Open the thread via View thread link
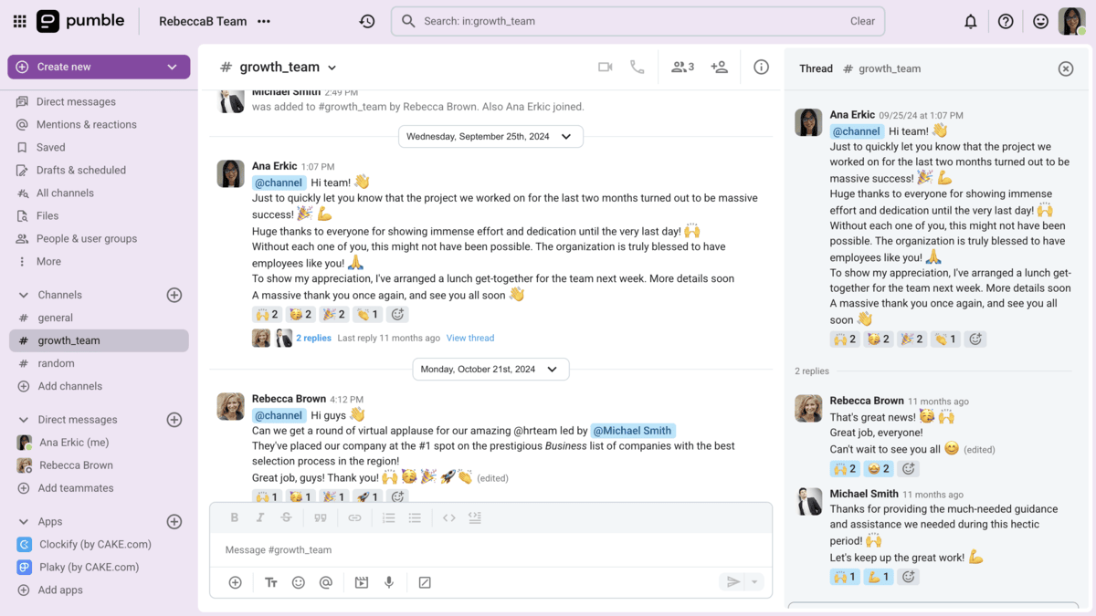1096x616 pixels. pyautogui.click(x=469, y=338)
